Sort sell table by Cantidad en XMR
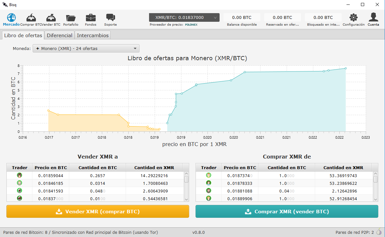Screen dimensions: 385x237 [x=154, y=168]
